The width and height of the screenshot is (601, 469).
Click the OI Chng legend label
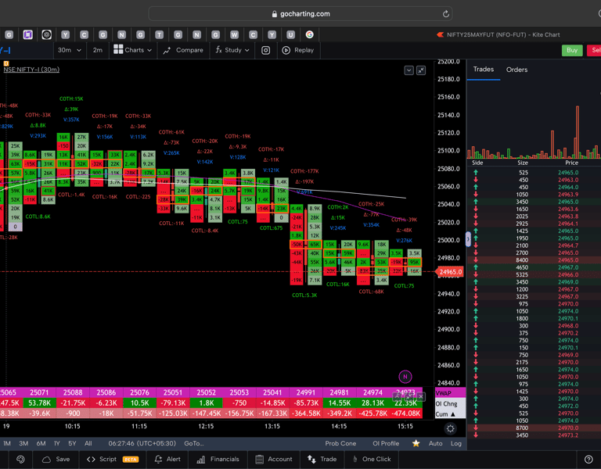click(x=446, y=403)
